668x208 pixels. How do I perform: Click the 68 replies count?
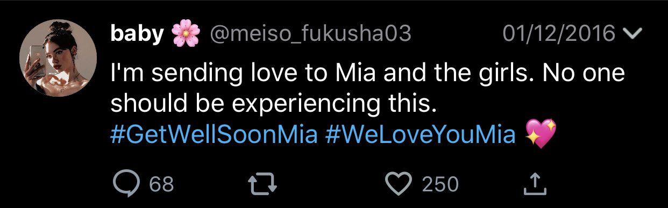coord(161,185)
